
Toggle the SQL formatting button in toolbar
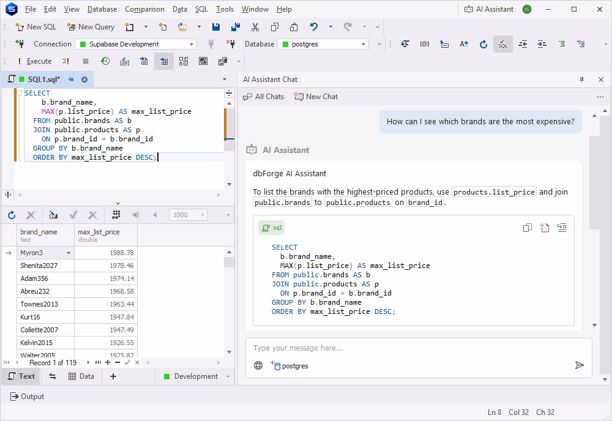click(502, 44)
